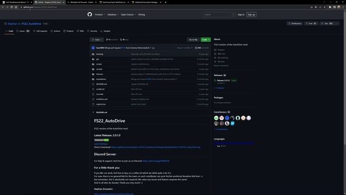Click the list icon in README header
The width and height of the screenshot is (346, 195).
click(x=93, y=112)
